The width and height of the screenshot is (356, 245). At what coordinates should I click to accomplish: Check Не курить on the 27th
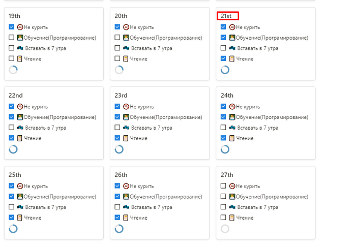(224, 186)
